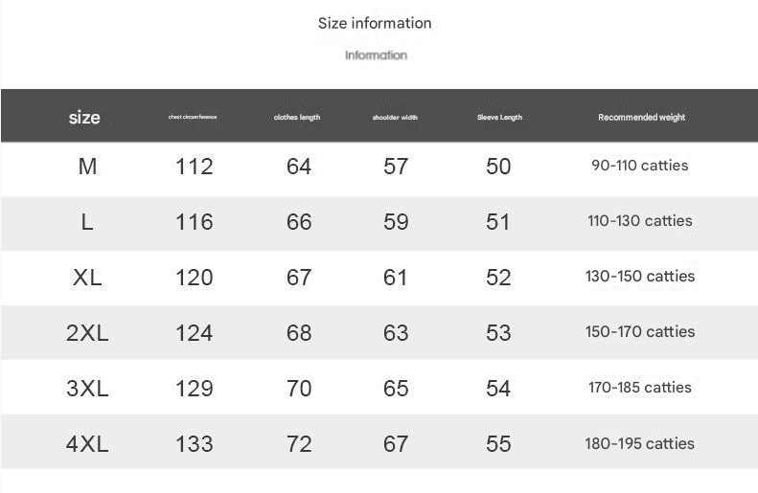Image resolution: width=758 pixels, height=493 pixels.
Task: Select the "Information" subtitle text
Action: coord(376,56)
